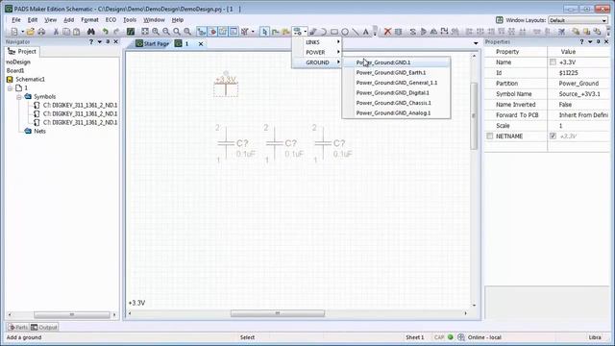Choose Power_Ground:GND_Digital.1
Image resolution: width=615 pixels, height=346 pixels.
click(397, 93)
